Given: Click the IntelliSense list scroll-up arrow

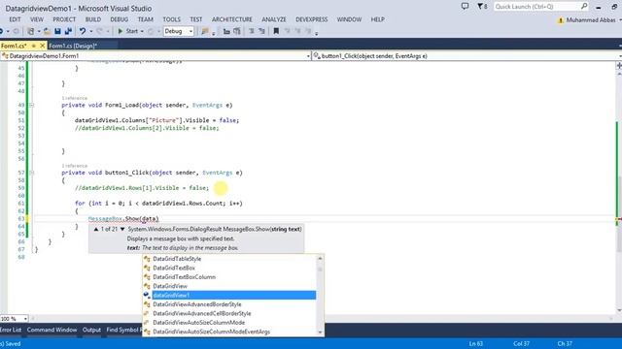Looking at the screenshot, I should [x=320, y=259].
